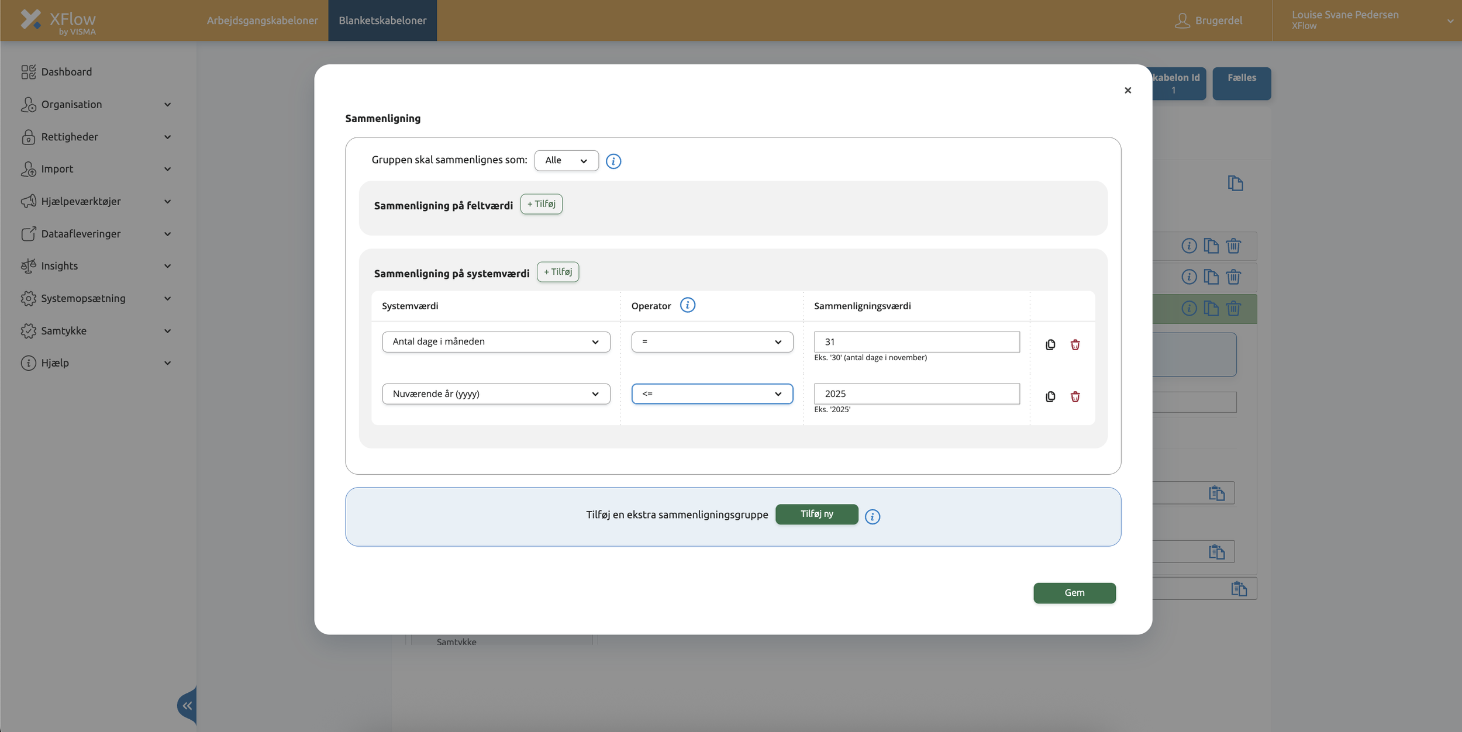Click the comparison value field containing 2025
The height and width of the screenshot is (732, 1462).
pyautogui.click(x=916, y=394)
